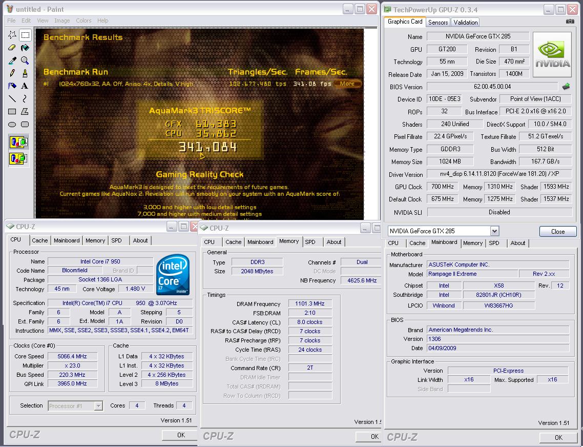Pick the Eraser tool in Paint
This screenshot has height=447, width=583.
[x=12, y=48]
